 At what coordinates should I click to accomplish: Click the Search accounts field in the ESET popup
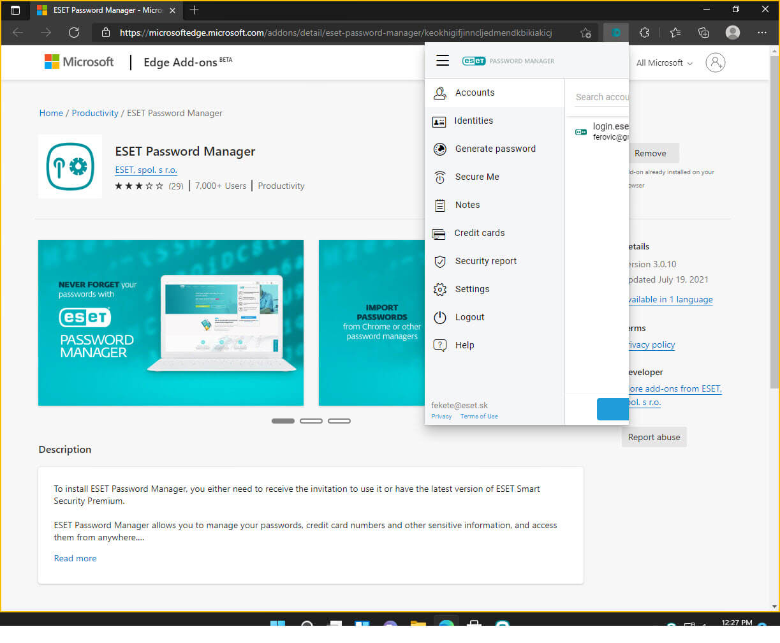click(x=601, y=97)
